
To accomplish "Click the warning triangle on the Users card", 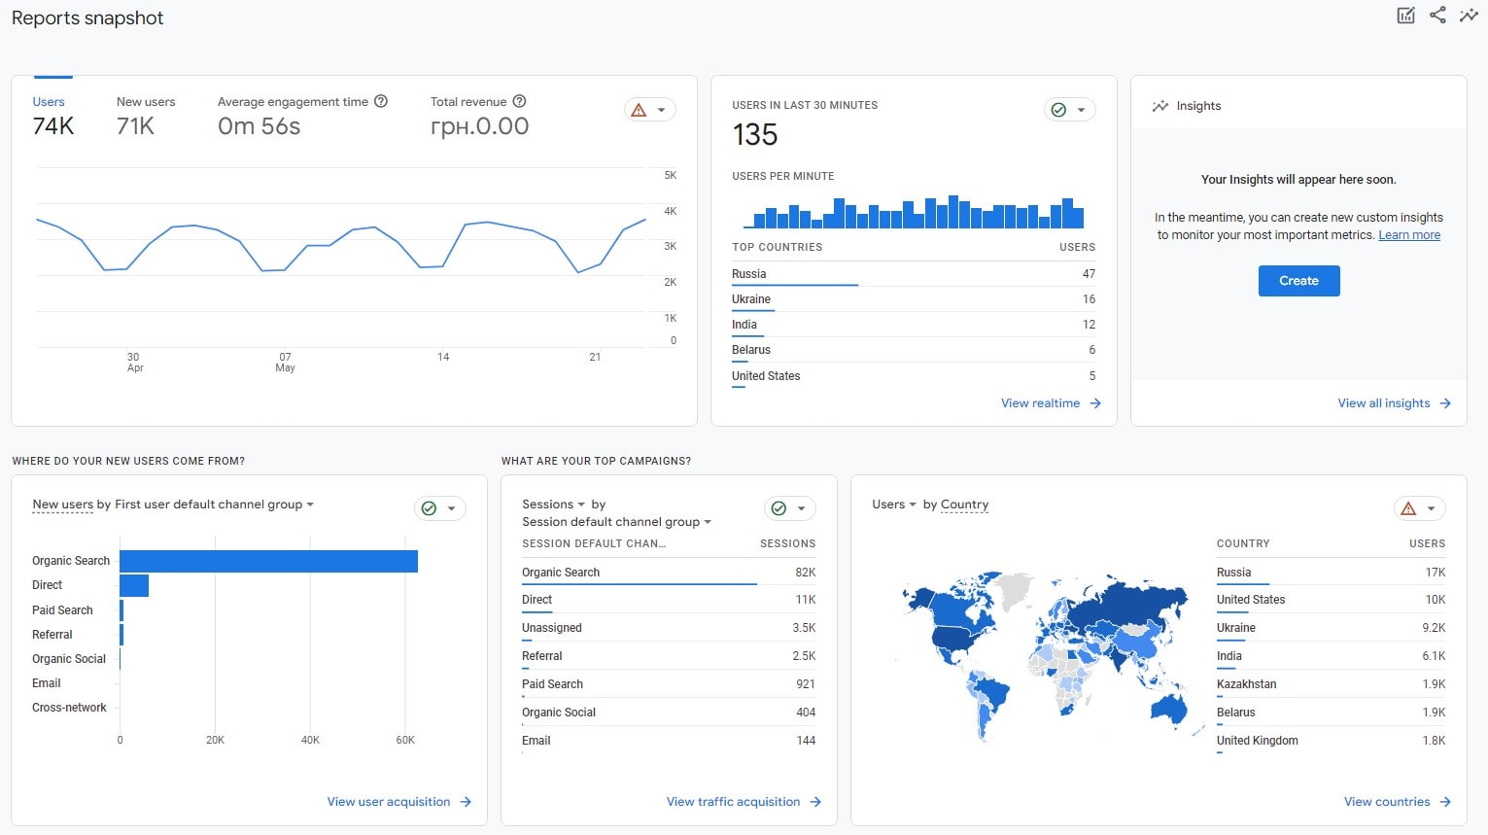I will 640,109.
